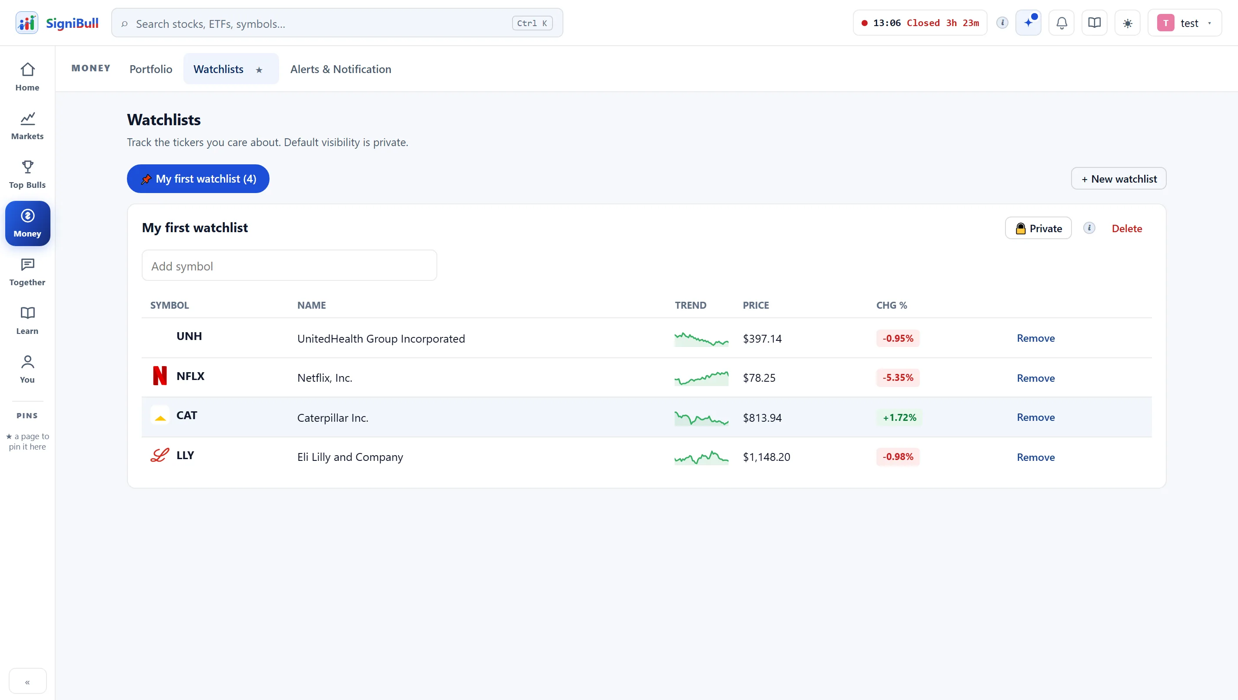Open the UNH ticker symbol
The image size is (1238, 700).
189,336
